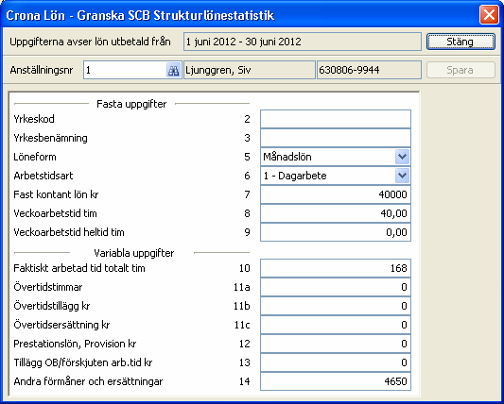The height and width of the screenshot is (404, 504).
Task: Click the Övertidsersättning kr field
Action: point(336,325)
